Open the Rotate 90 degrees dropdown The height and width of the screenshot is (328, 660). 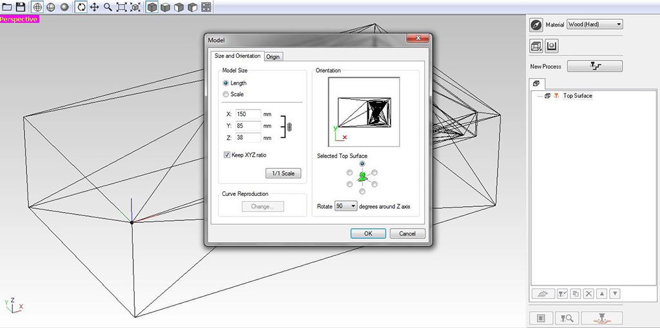click(345, 206)
